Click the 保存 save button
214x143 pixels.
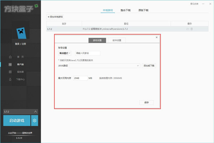click(x=146, y=102)
